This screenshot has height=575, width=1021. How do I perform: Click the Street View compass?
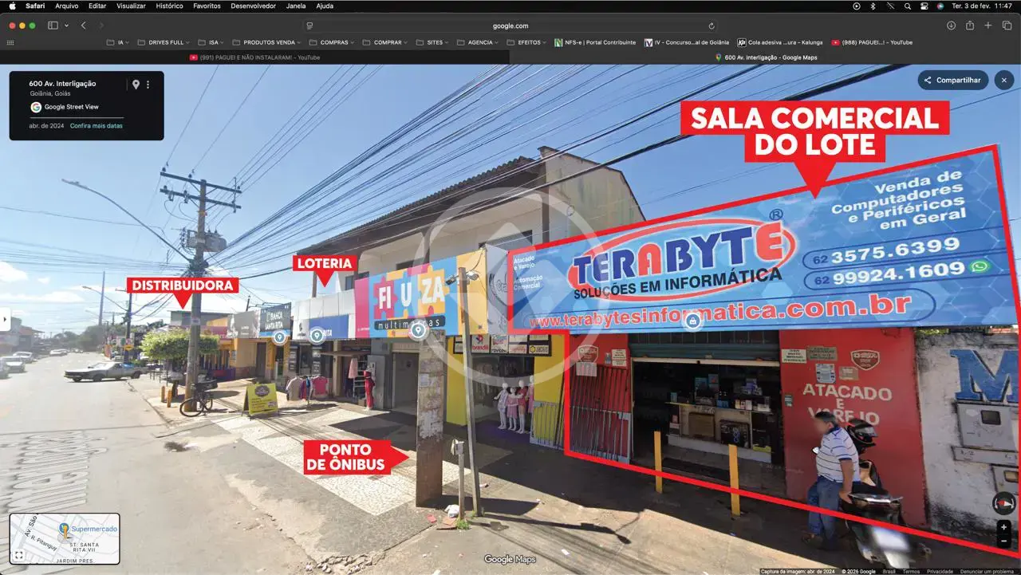pyautogui.click(x=1003, y=503)
